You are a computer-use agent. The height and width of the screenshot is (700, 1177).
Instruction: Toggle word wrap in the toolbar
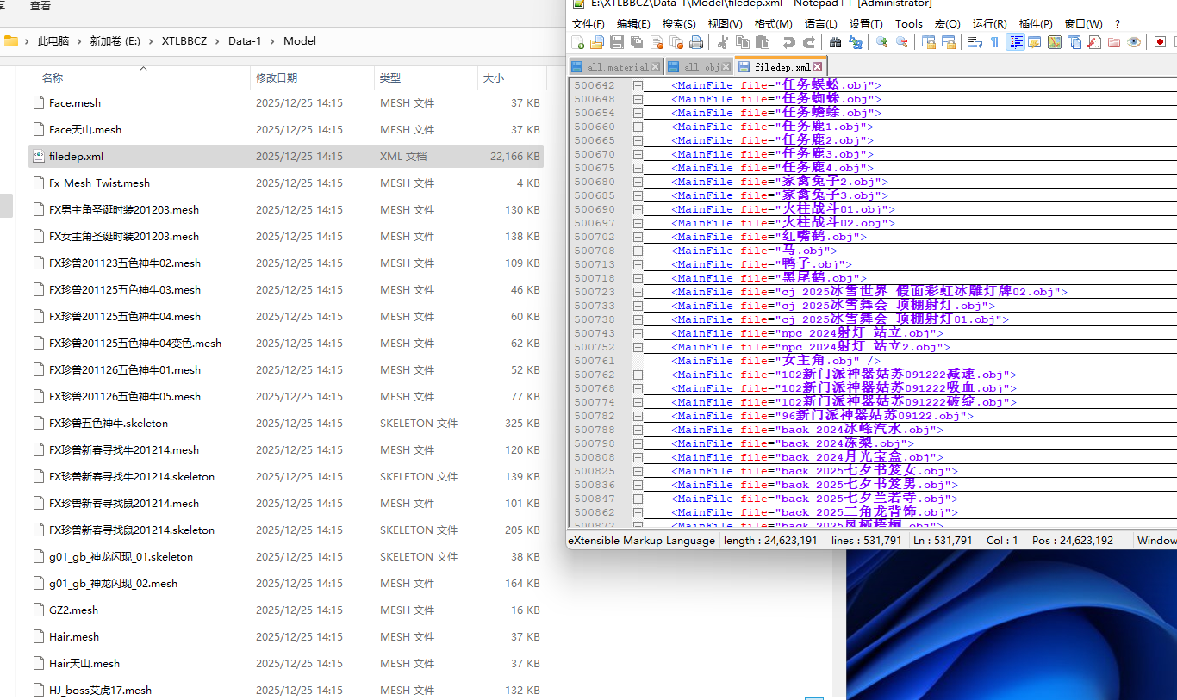975,42
